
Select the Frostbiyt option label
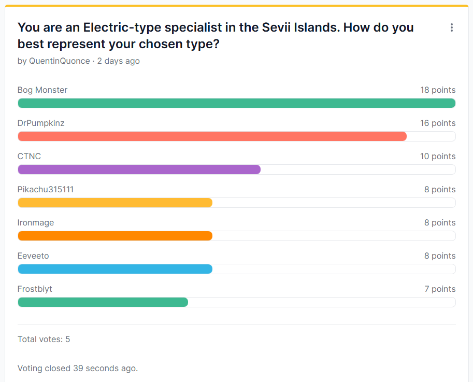[x=35, y=289]
